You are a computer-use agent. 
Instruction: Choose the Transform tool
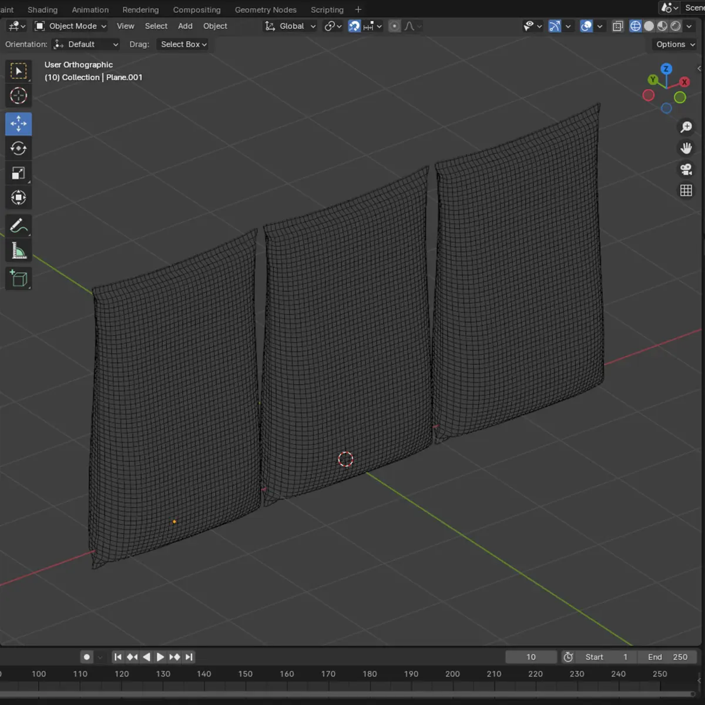pyautogui.click(x=19, y=198)
